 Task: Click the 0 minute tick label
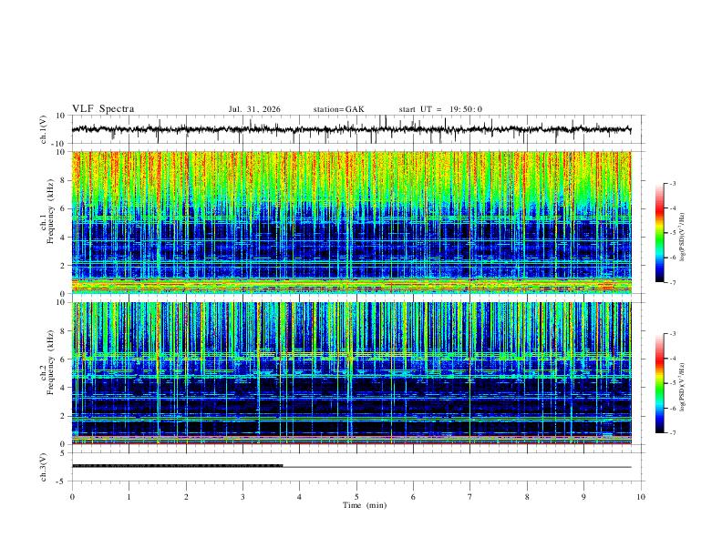coord(72,497)
